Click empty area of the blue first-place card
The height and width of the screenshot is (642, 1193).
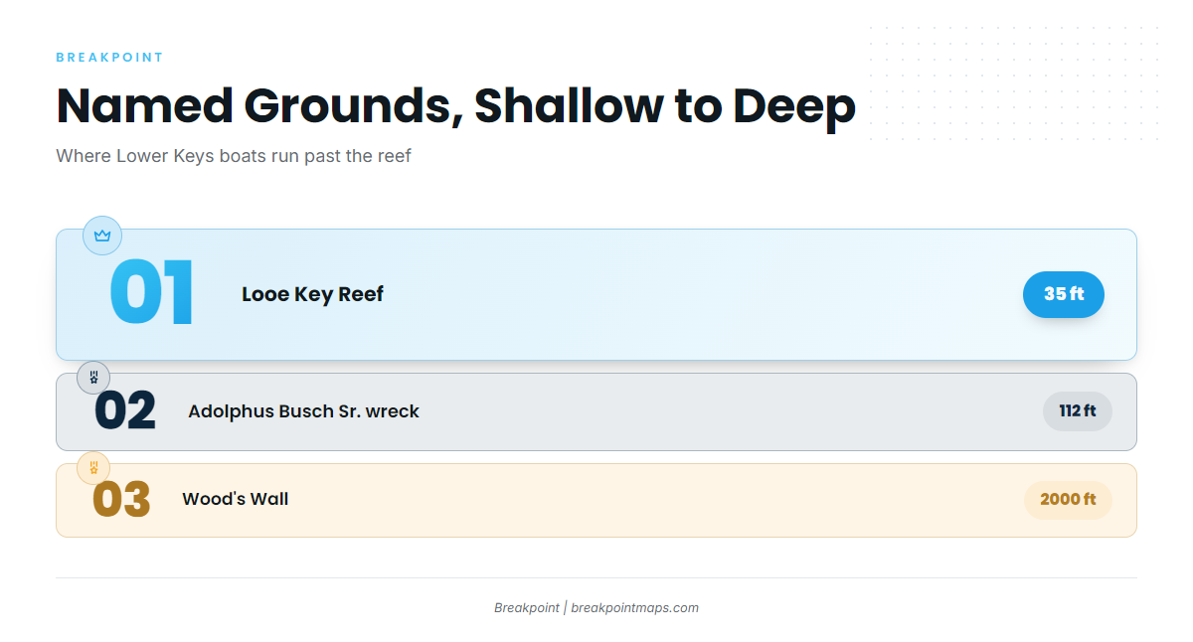tap(696, 294)
